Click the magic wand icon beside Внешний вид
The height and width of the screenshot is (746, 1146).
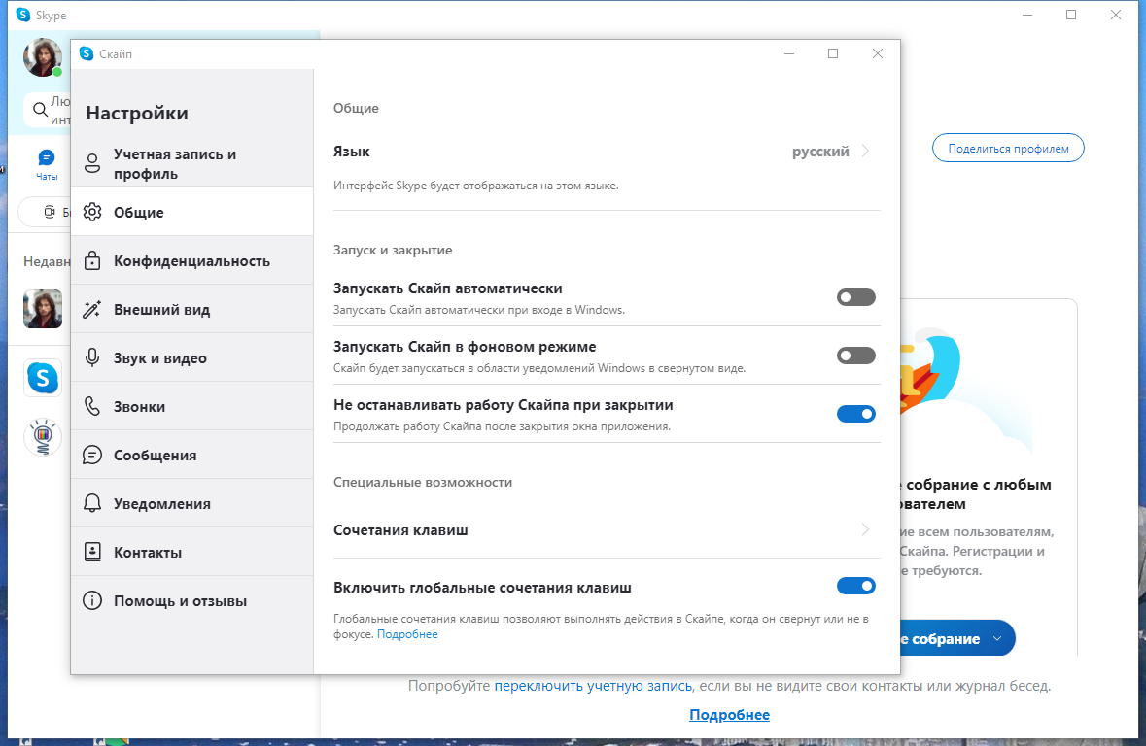point(92,309)
